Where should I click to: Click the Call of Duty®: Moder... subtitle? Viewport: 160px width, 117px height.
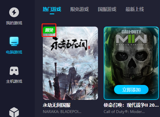point(124,112)
